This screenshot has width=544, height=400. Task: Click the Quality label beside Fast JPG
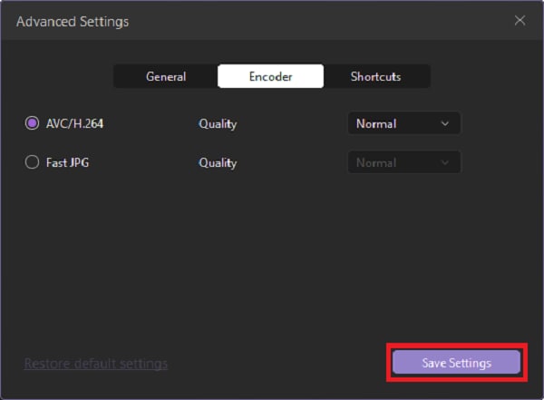coord(218,163)
